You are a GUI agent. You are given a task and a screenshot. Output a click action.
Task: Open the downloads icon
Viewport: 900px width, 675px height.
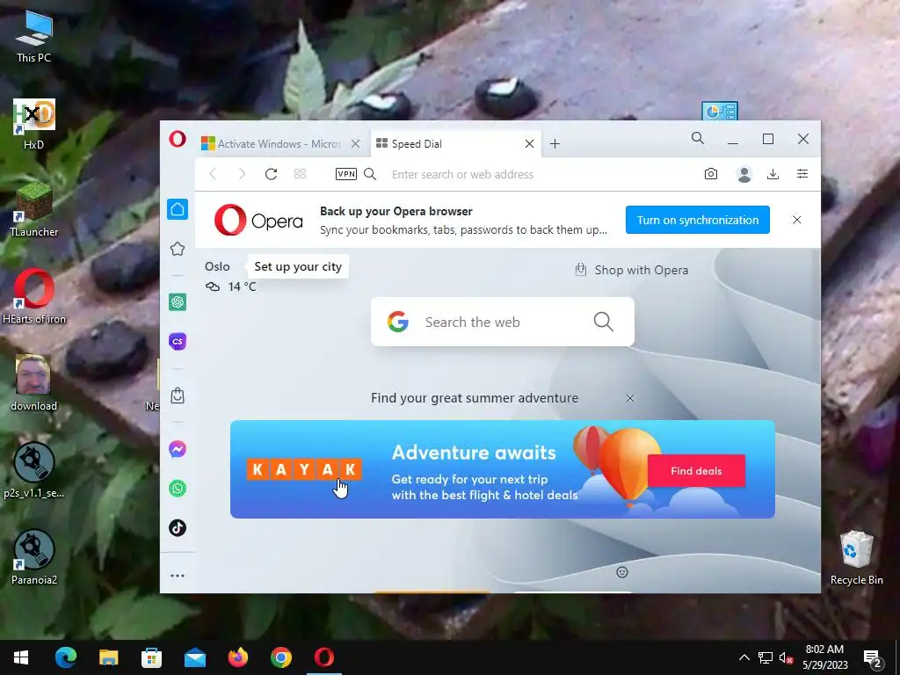click(x=773, y=174)
